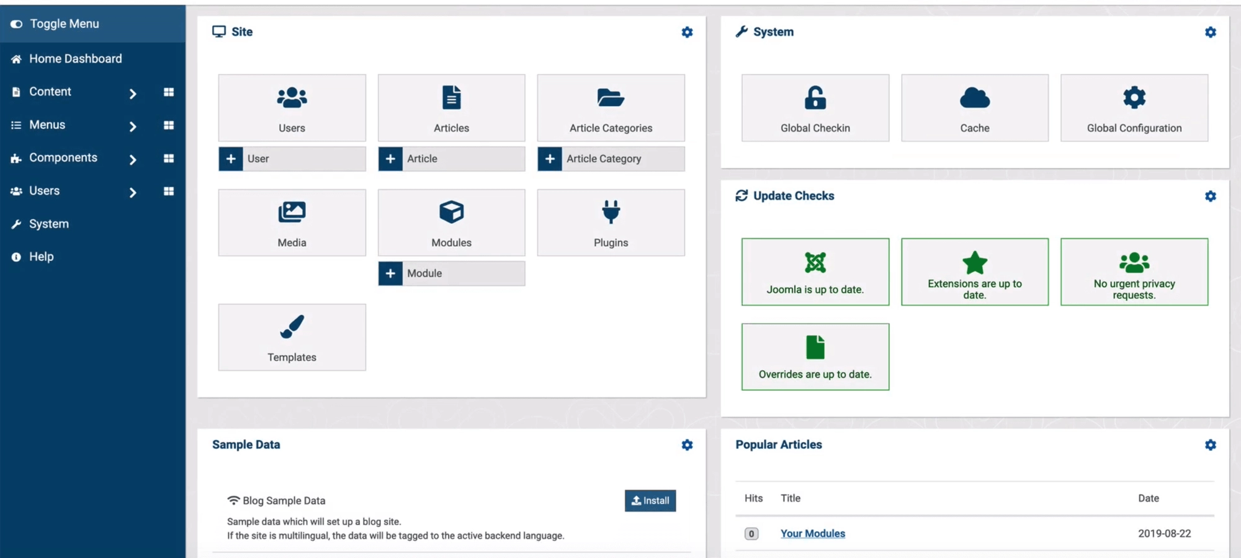This screenshot has width=1241, height=558.
Task: Open the Your Modules article link
Action: (812, 533)
